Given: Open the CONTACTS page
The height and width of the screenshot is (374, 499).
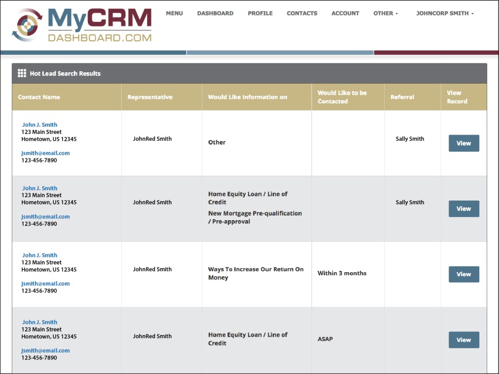Looking at the screenshot, I should (301, 14).
